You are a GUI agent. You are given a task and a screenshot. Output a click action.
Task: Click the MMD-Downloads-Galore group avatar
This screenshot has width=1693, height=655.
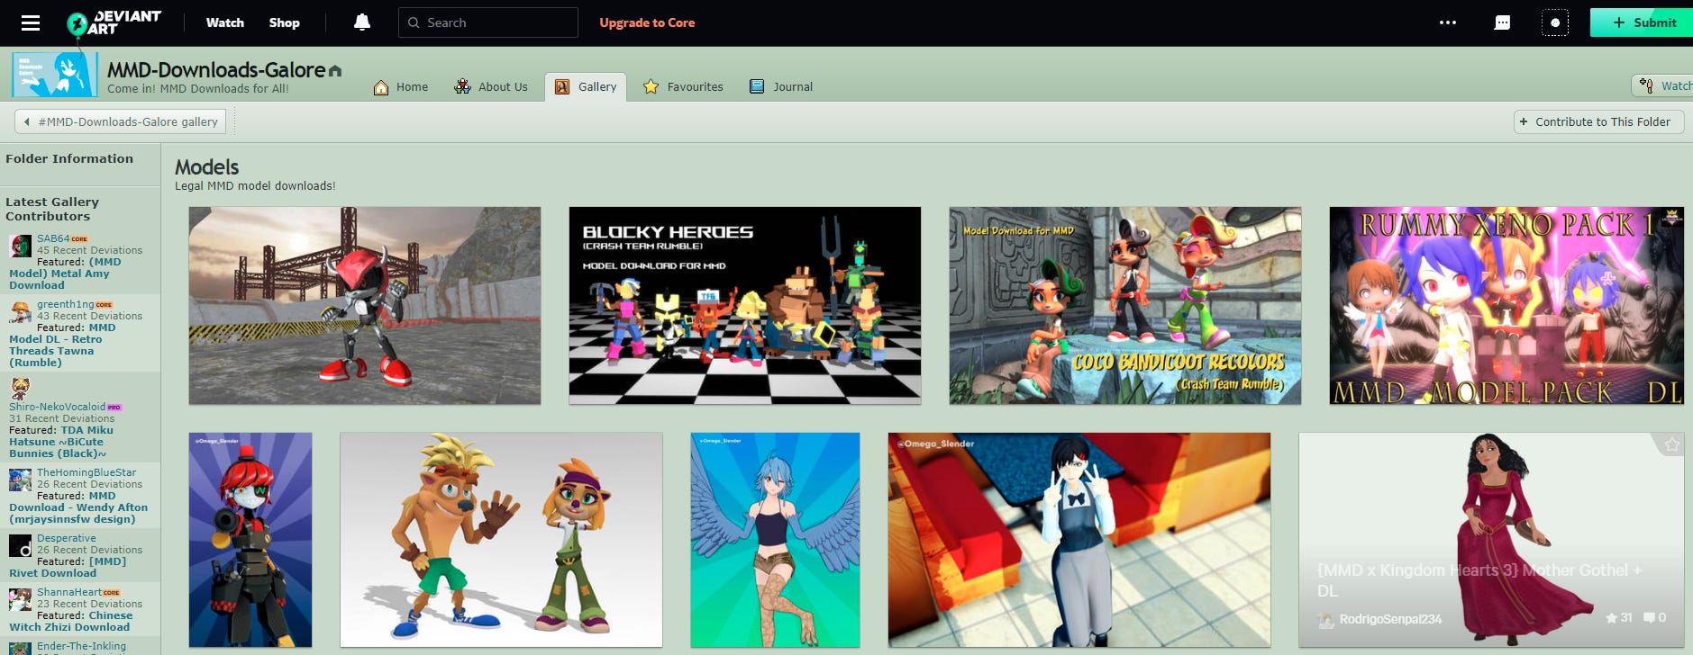click(54, 74)
